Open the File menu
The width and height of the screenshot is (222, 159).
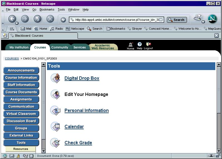(8, 10)
